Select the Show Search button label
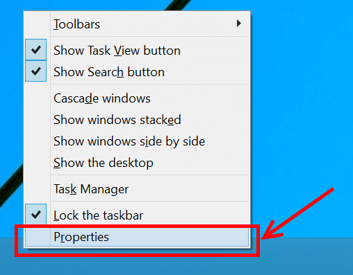This screenshot has width=353, height=275. (109, 72)
